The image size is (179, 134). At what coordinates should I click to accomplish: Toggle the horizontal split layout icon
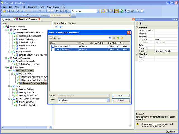[107, 11]
